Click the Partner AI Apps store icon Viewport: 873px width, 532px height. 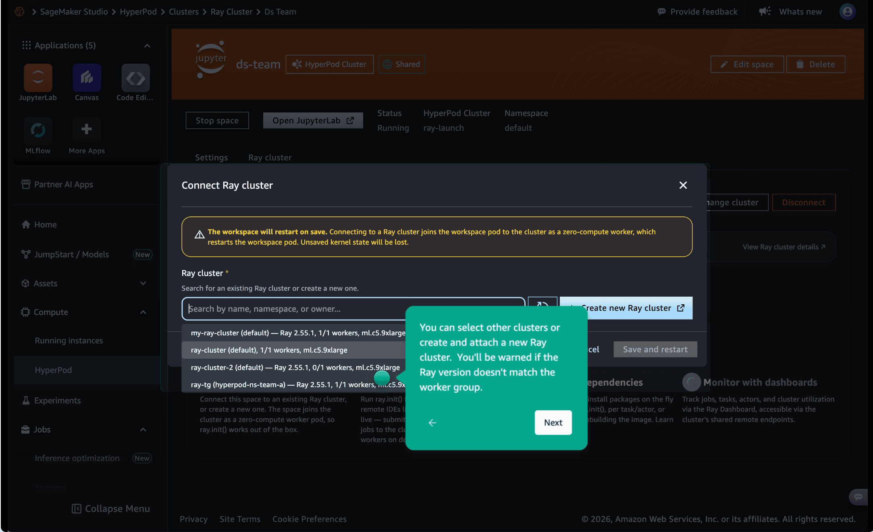(x=26, y=184)
